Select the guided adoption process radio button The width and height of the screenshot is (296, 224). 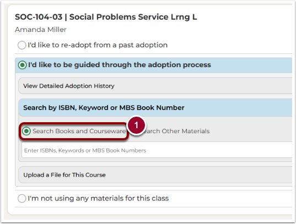[x=22, y=65]
